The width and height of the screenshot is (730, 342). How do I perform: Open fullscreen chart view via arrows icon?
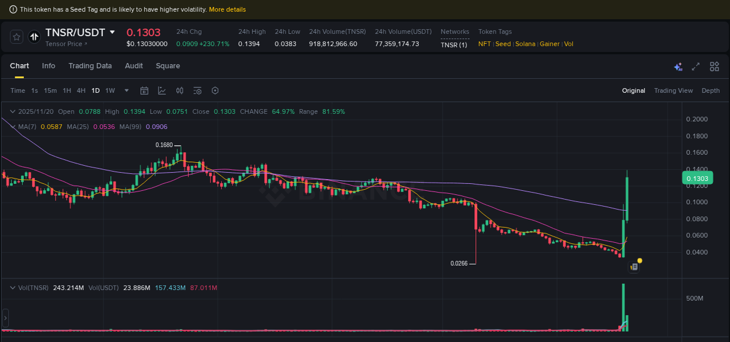click(696, 67)
